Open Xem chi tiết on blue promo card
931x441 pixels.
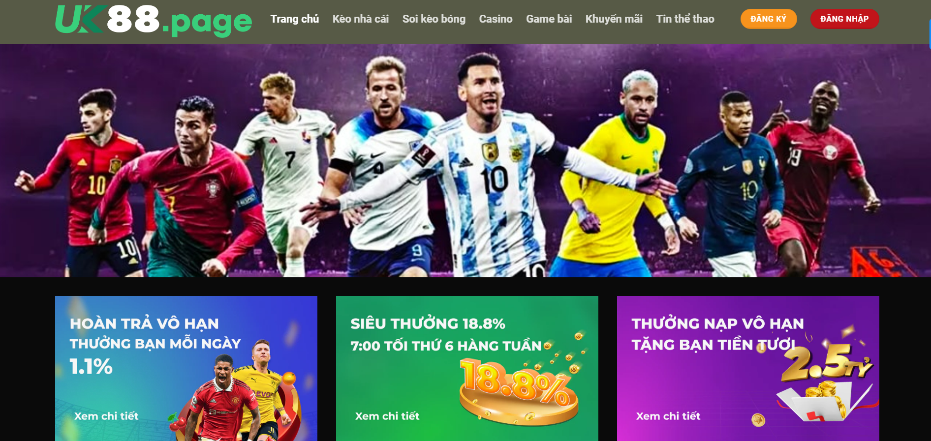pyautogui.click(x=106, y=416)
